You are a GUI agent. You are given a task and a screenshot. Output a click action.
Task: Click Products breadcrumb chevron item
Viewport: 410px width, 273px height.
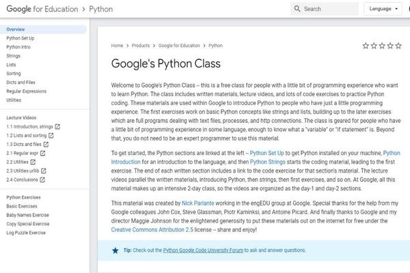coord(141,46)
